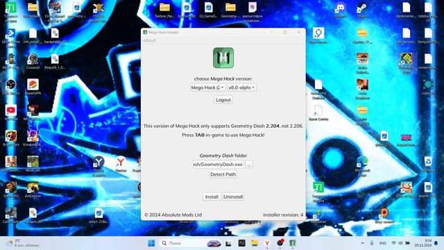This screenshot has height=250, width=444.
Task: Open Microsoft Edge desktop shortcut
Action: tap(362, 166)
